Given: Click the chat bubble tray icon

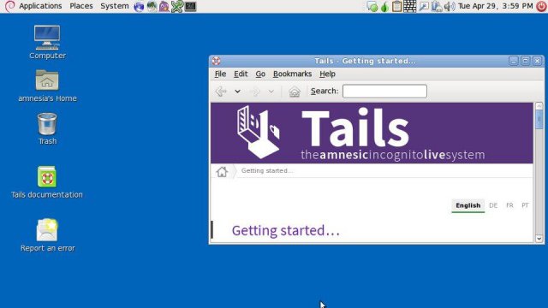Looking at the screenshot, I should (372, 6).
